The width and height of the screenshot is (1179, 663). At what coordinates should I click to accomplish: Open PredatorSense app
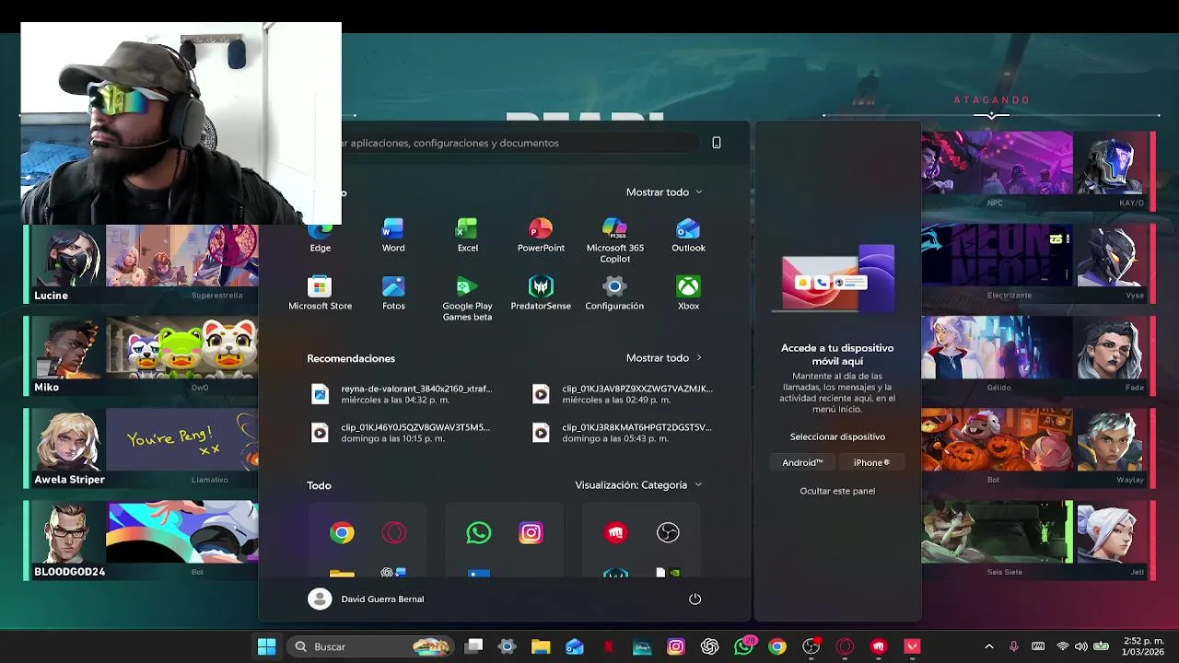(541, 294)
